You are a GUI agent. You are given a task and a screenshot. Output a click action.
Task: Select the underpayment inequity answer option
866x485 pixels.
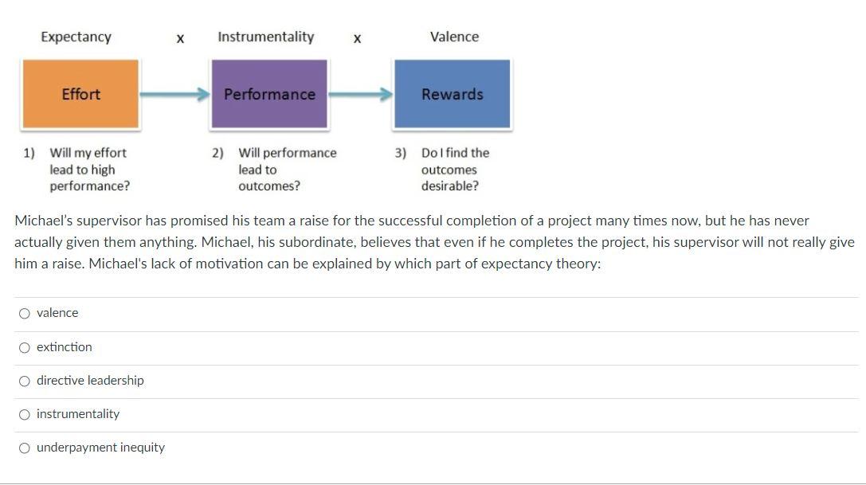click(x=25, y=448)
